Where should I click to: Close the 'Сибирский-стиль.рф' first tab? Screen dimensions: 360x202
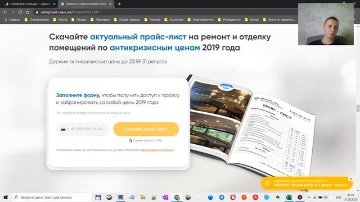55,4
